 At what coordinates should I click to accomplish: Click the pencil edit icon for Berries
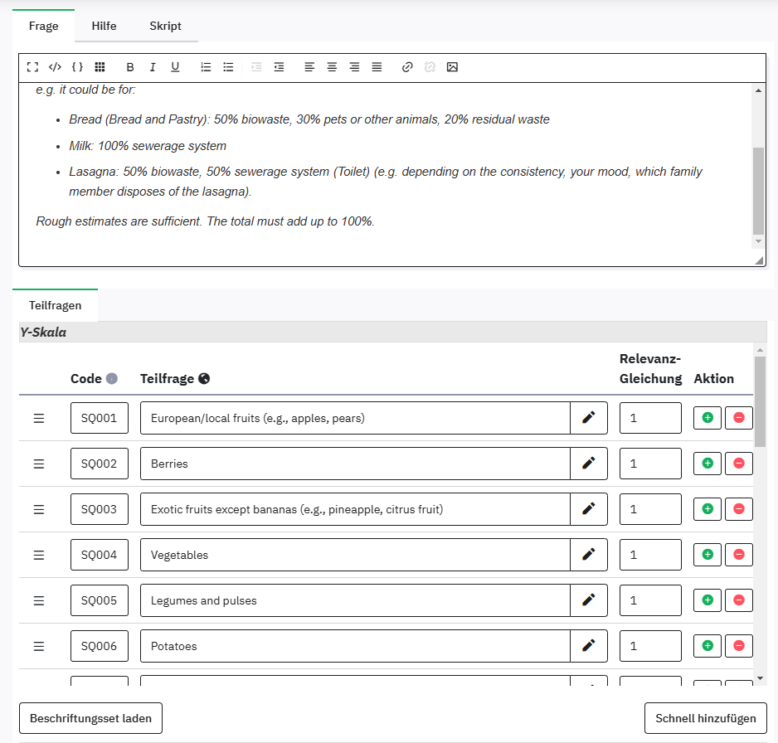[x=589, y=464]
